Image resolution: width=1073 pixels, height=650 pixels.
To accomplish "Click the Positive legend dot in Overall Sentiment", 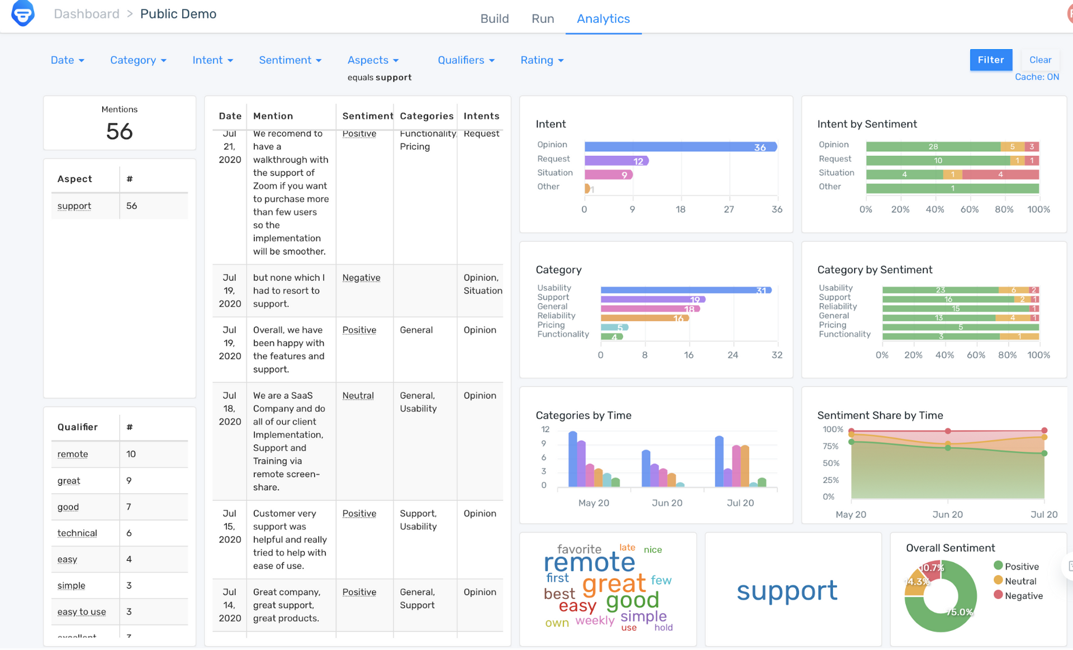I will pos(998,566).
